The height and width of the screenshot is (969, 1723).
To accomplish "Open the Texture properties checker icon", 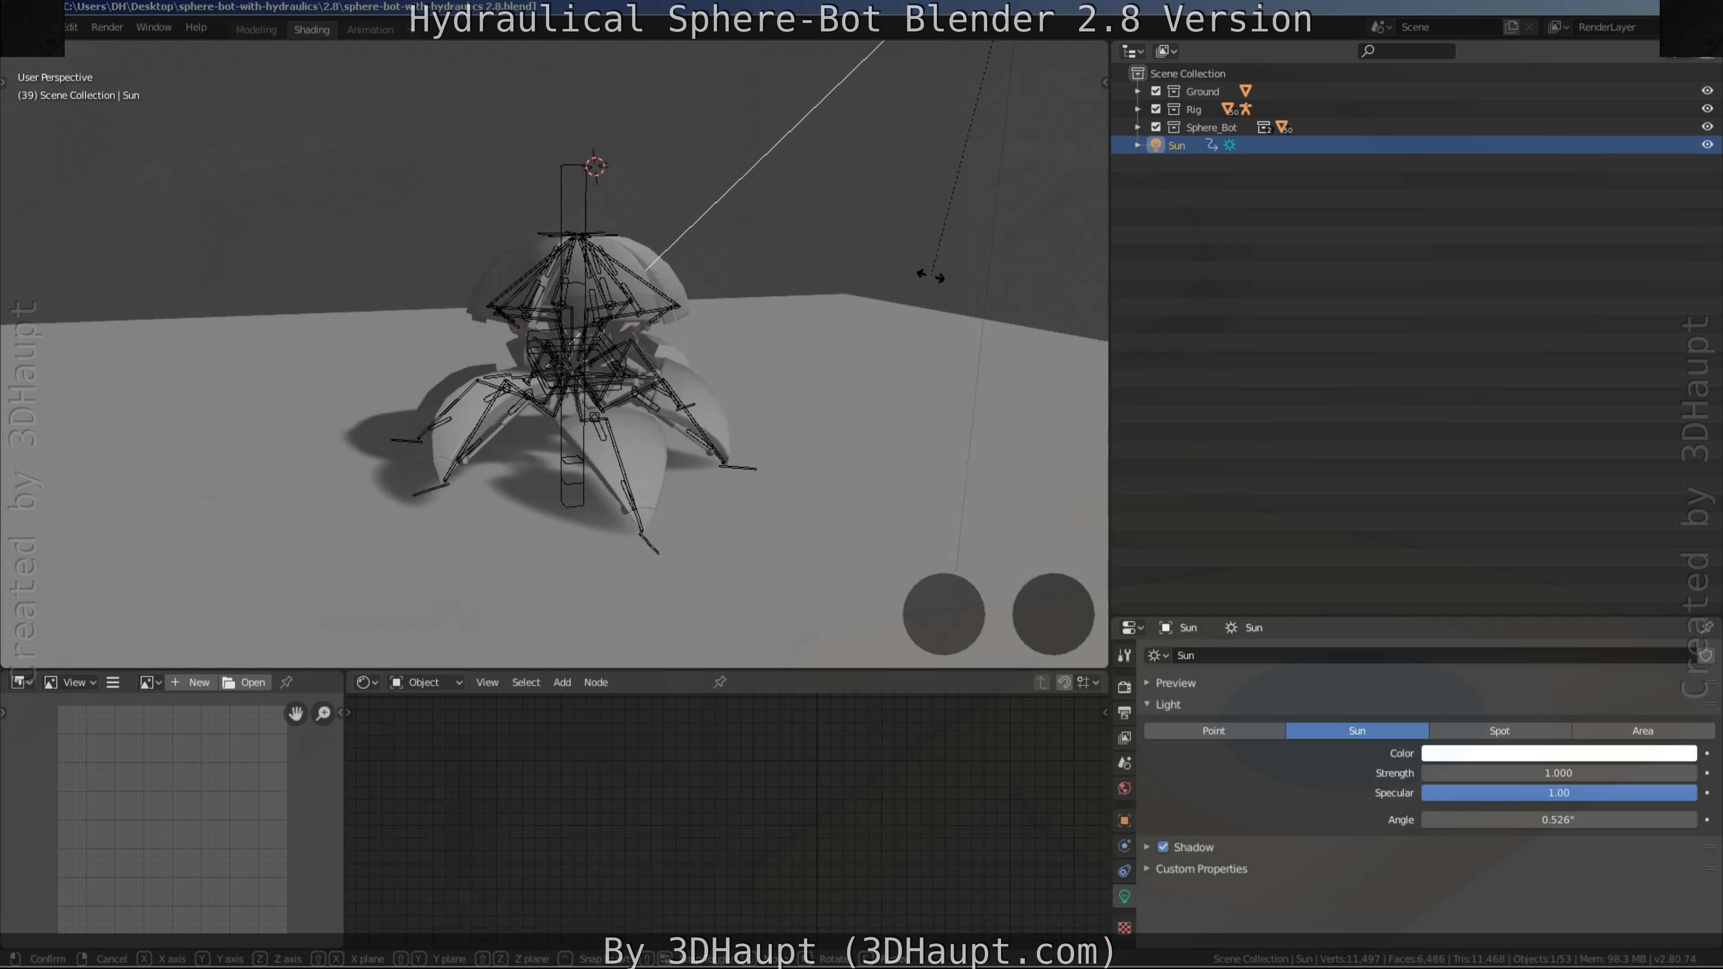I will [1124, 928].
